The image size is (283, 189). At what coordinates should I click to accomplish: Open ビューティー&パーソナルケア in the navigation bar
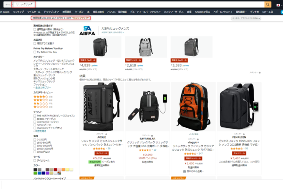145,12
